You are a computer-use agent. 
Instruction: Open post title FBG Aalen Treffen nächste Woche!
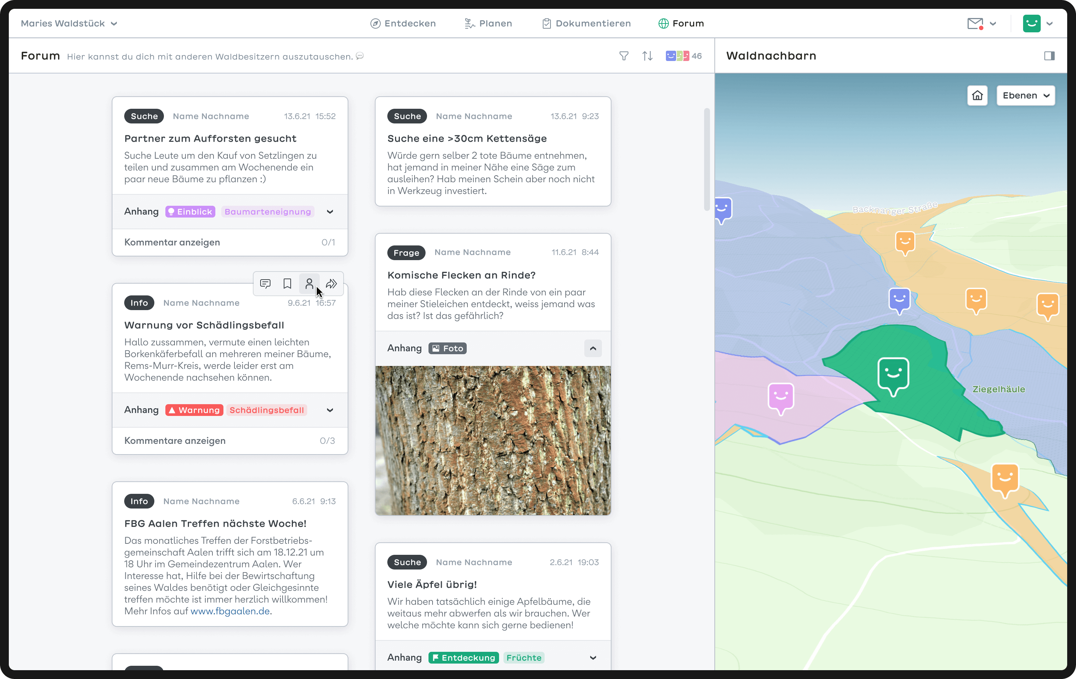point(215,524)
